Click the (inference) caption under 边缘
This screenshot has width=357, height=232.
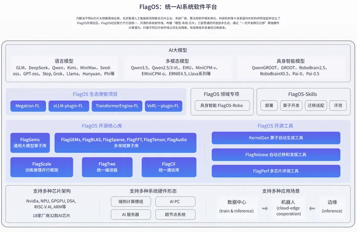(x=332, y=211)
